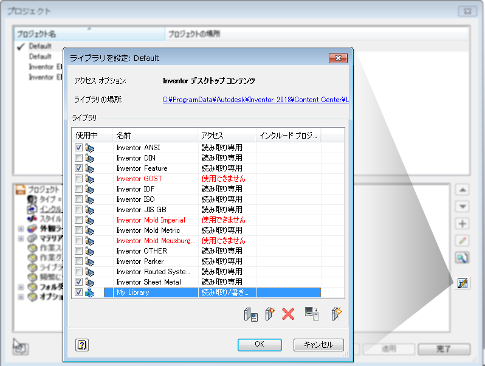Select the Inventor Feature row name

tap(142, 168)
